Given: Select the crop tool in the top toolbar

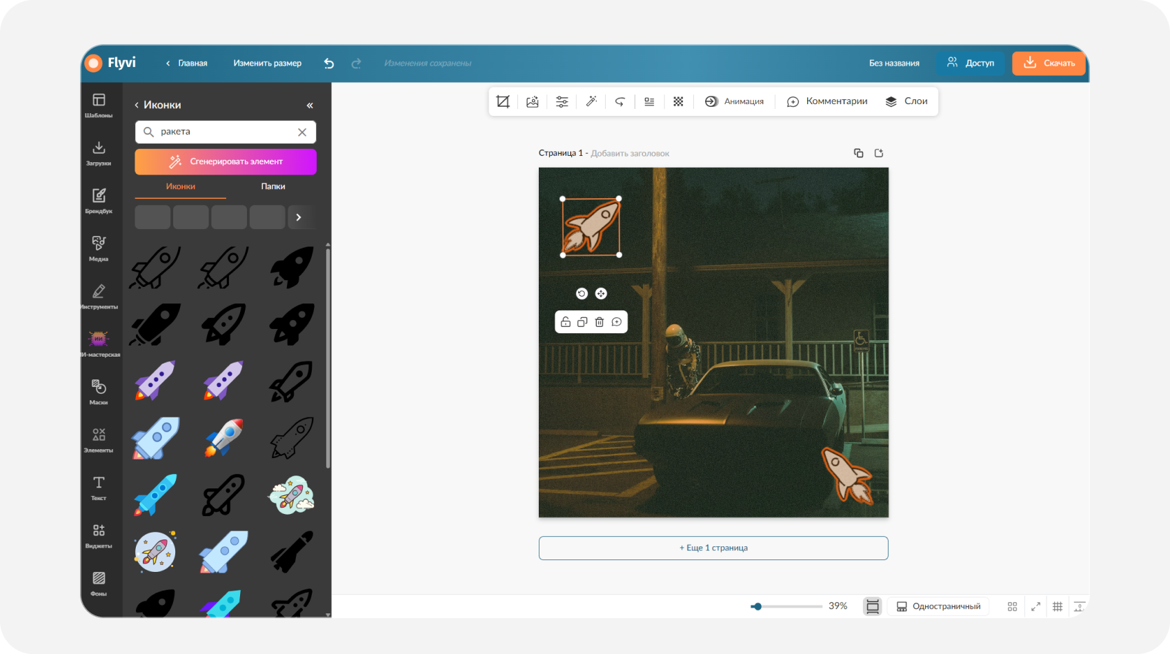Looking at the screenshot, I should (x=503, y=101).
